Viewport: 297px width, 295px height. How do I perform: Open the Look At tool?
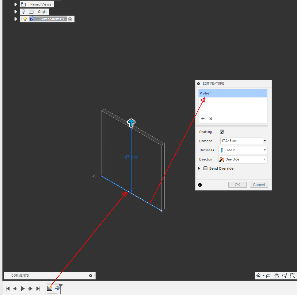269,275
